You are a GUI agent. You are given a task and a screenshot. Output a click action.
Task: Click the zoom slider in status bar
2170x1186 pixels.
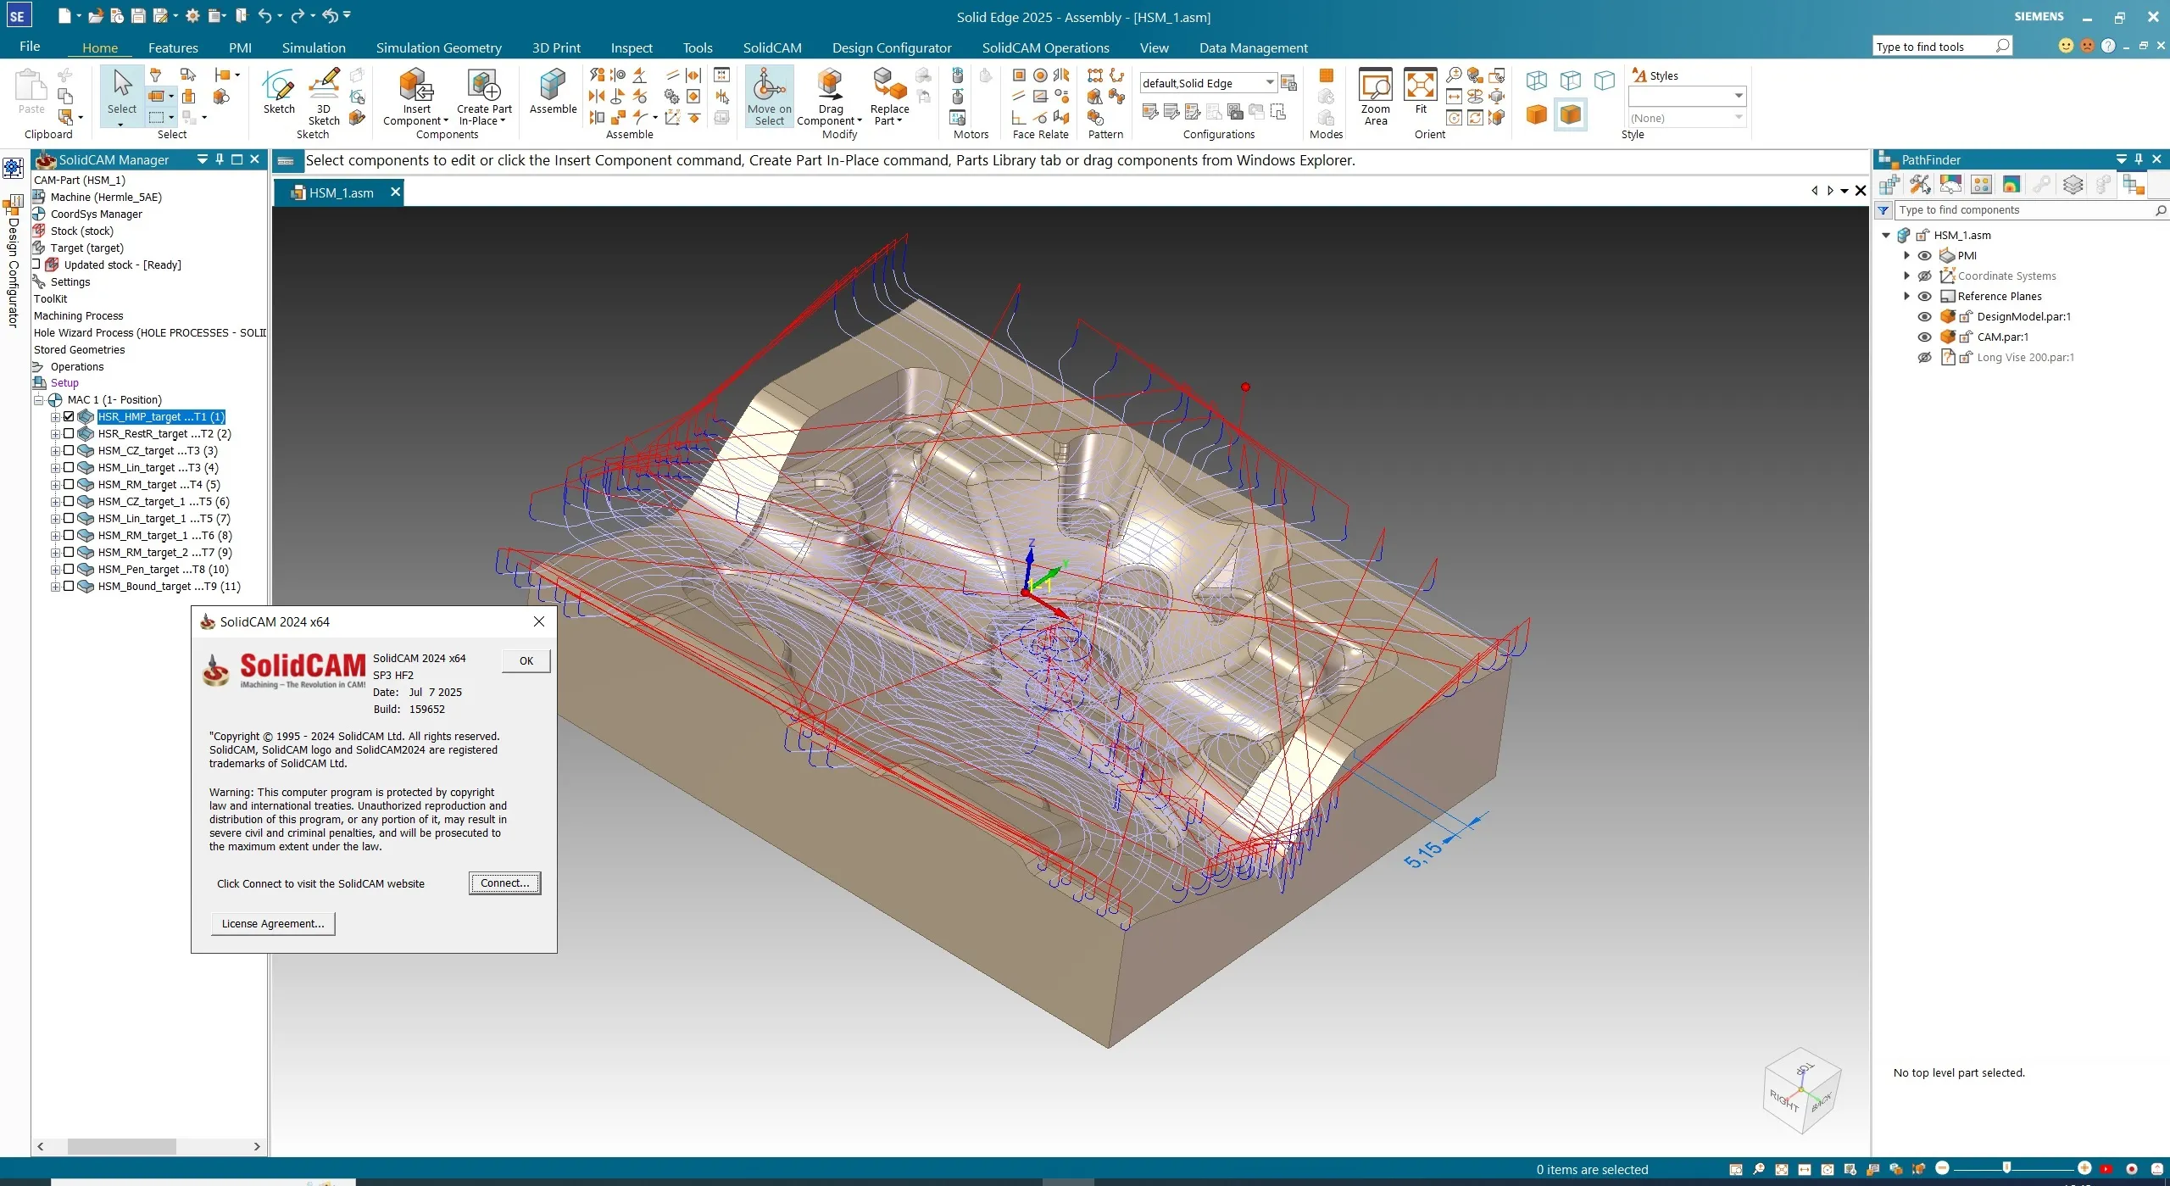point(2006,1168)
